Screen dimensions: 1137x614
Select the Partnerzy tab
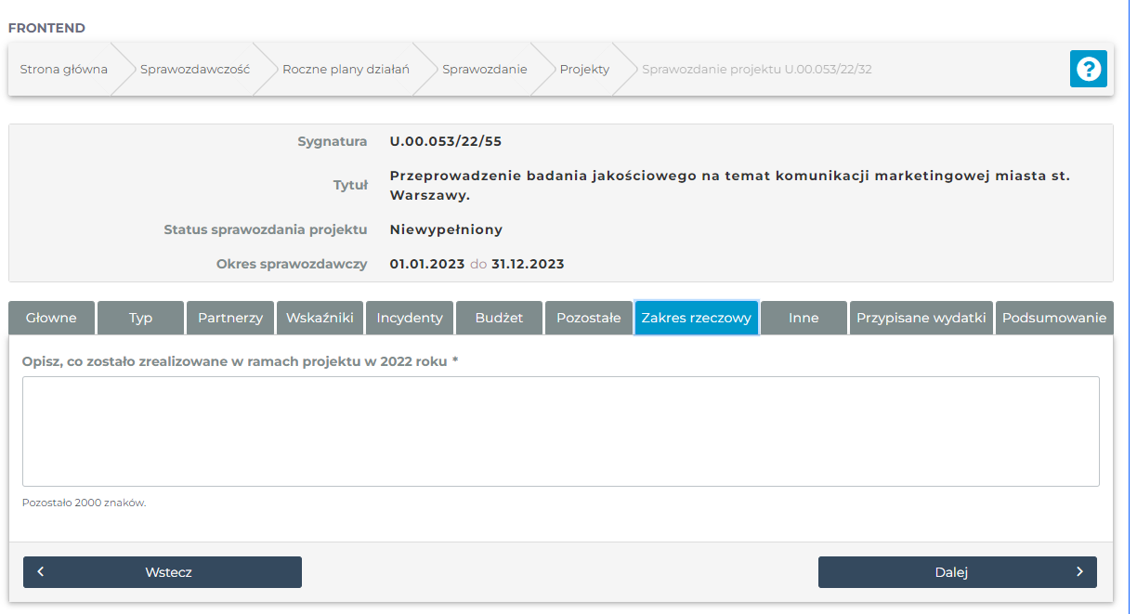click(x=230, y=318)
